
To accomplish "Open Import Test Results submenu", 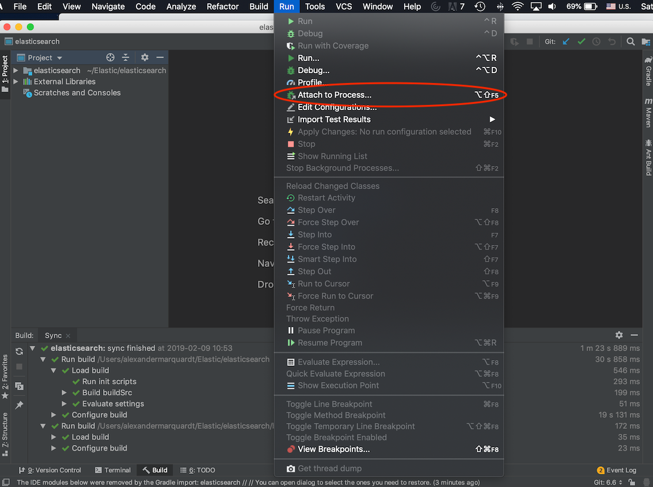I will (x=389, y=120).
